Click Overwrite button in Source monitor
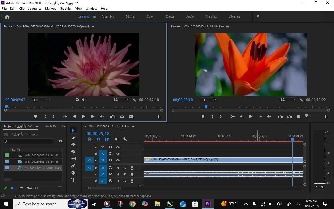This screenshot has width=334, height=209. [x=122, y=117]
